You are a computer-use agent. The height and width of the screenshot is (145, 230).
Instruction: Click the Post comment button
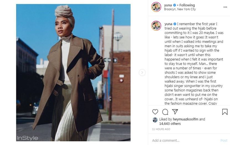pyautogui.click(x=224, y=141)
